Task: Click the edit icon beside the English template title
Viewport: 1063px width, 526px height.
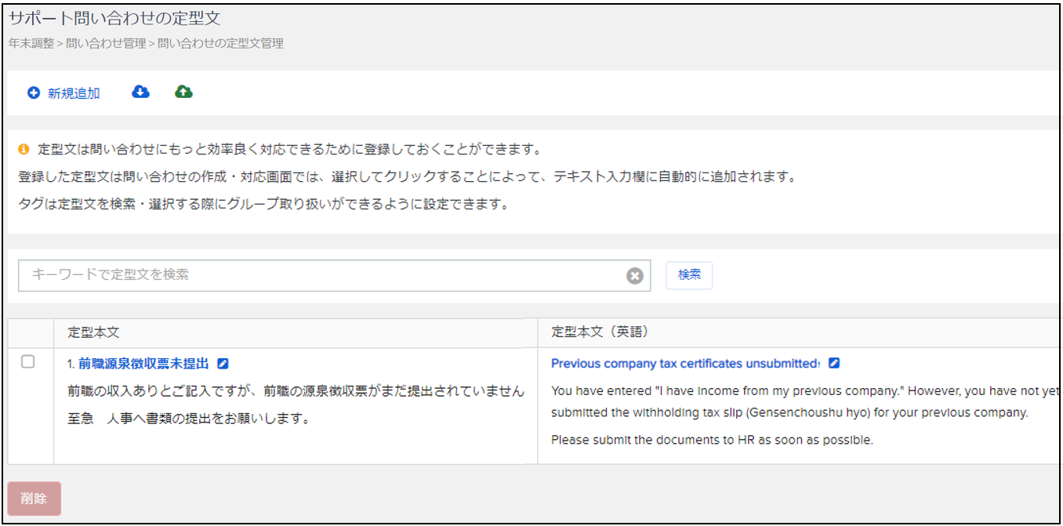Action: 834,364
